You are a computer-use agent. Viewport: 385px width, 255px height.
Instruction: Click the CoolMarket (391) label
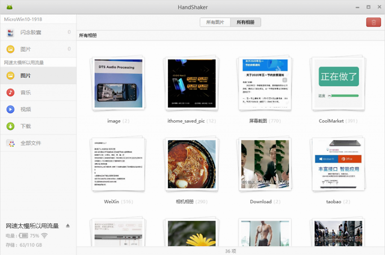pos(338,121)
